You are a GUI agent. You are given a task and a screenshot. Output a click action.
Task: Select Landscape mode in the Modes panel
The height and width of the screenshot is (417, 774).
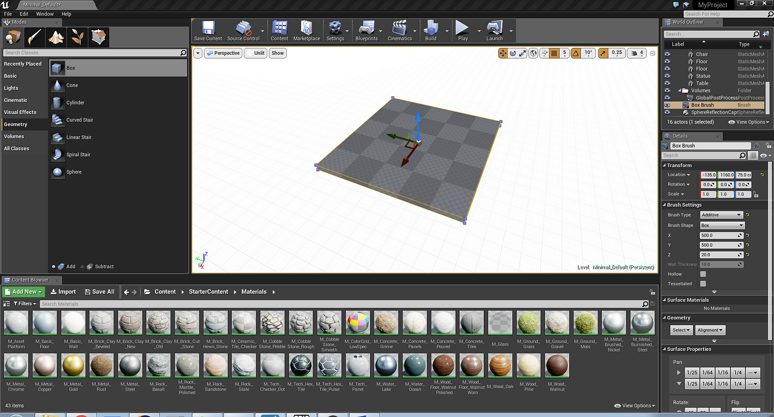(55, 36)
